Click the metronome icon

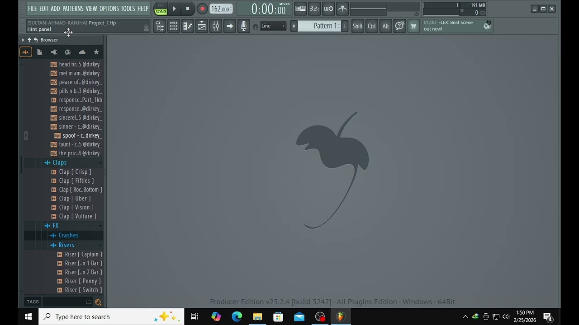342,9
